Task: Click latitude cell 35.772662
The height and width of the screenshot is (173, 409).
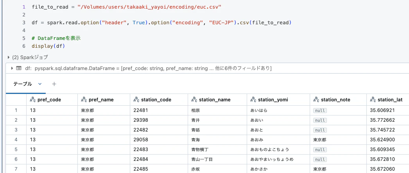Action: [388, 120]
